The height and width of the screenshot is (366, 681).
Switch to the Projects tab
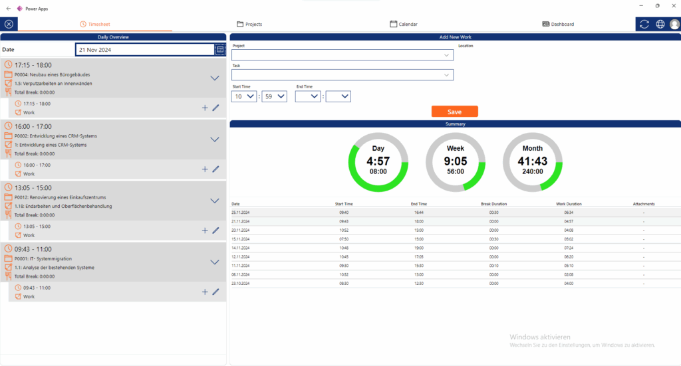tap(249, 24)
